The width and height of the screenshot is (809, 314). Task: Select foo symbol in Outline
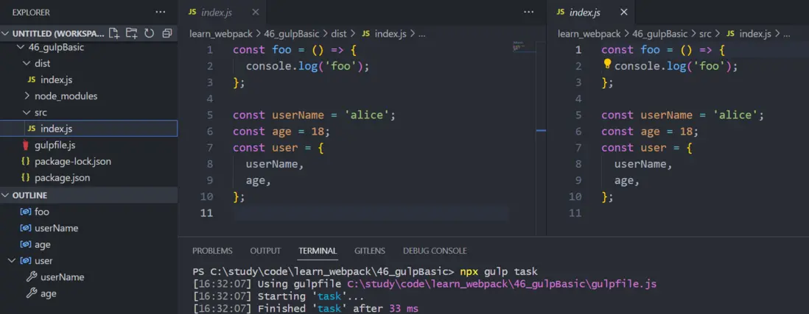tap(42, 212)
